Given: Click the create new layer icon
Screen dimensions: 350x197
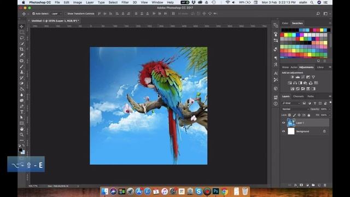Looking at the screenshot, I should pyautogui.click(x=319, y=185).
